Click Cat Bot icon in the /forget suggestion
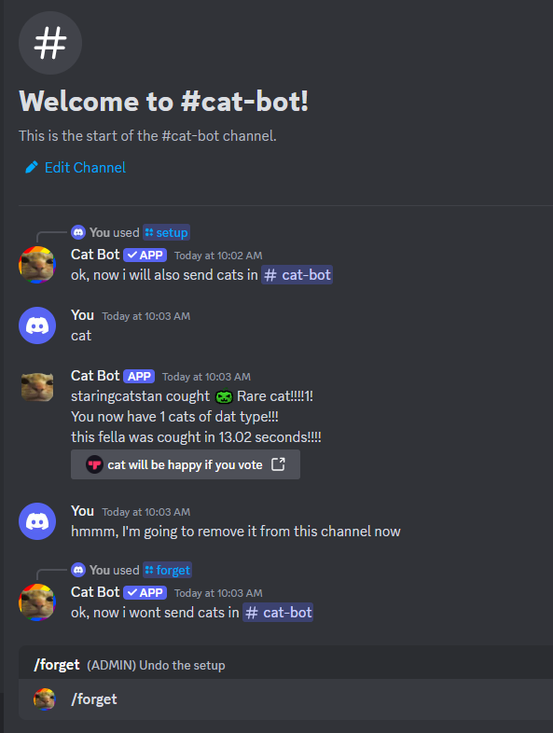Image resolution: width=553 pixels, height=733 pixels. click(x=45, y=699)
